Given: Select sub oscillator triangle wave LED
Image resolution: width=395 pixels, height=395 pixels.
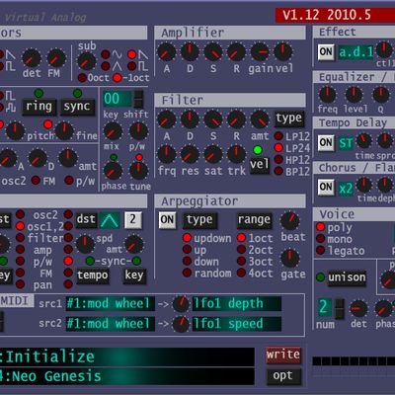Looking at the screenshot, I should coord(106,66).
